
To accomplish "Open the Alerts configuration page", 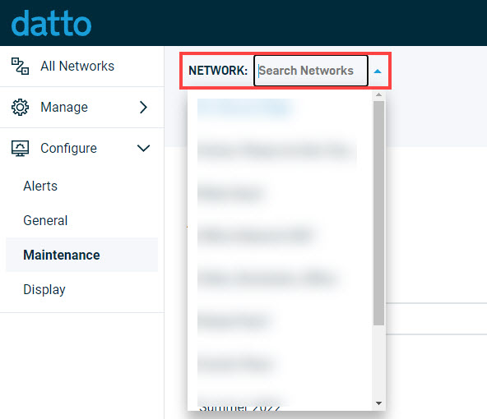I will [40, 186].
